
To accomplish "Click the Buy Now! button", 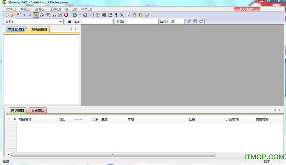I will 247,9.
